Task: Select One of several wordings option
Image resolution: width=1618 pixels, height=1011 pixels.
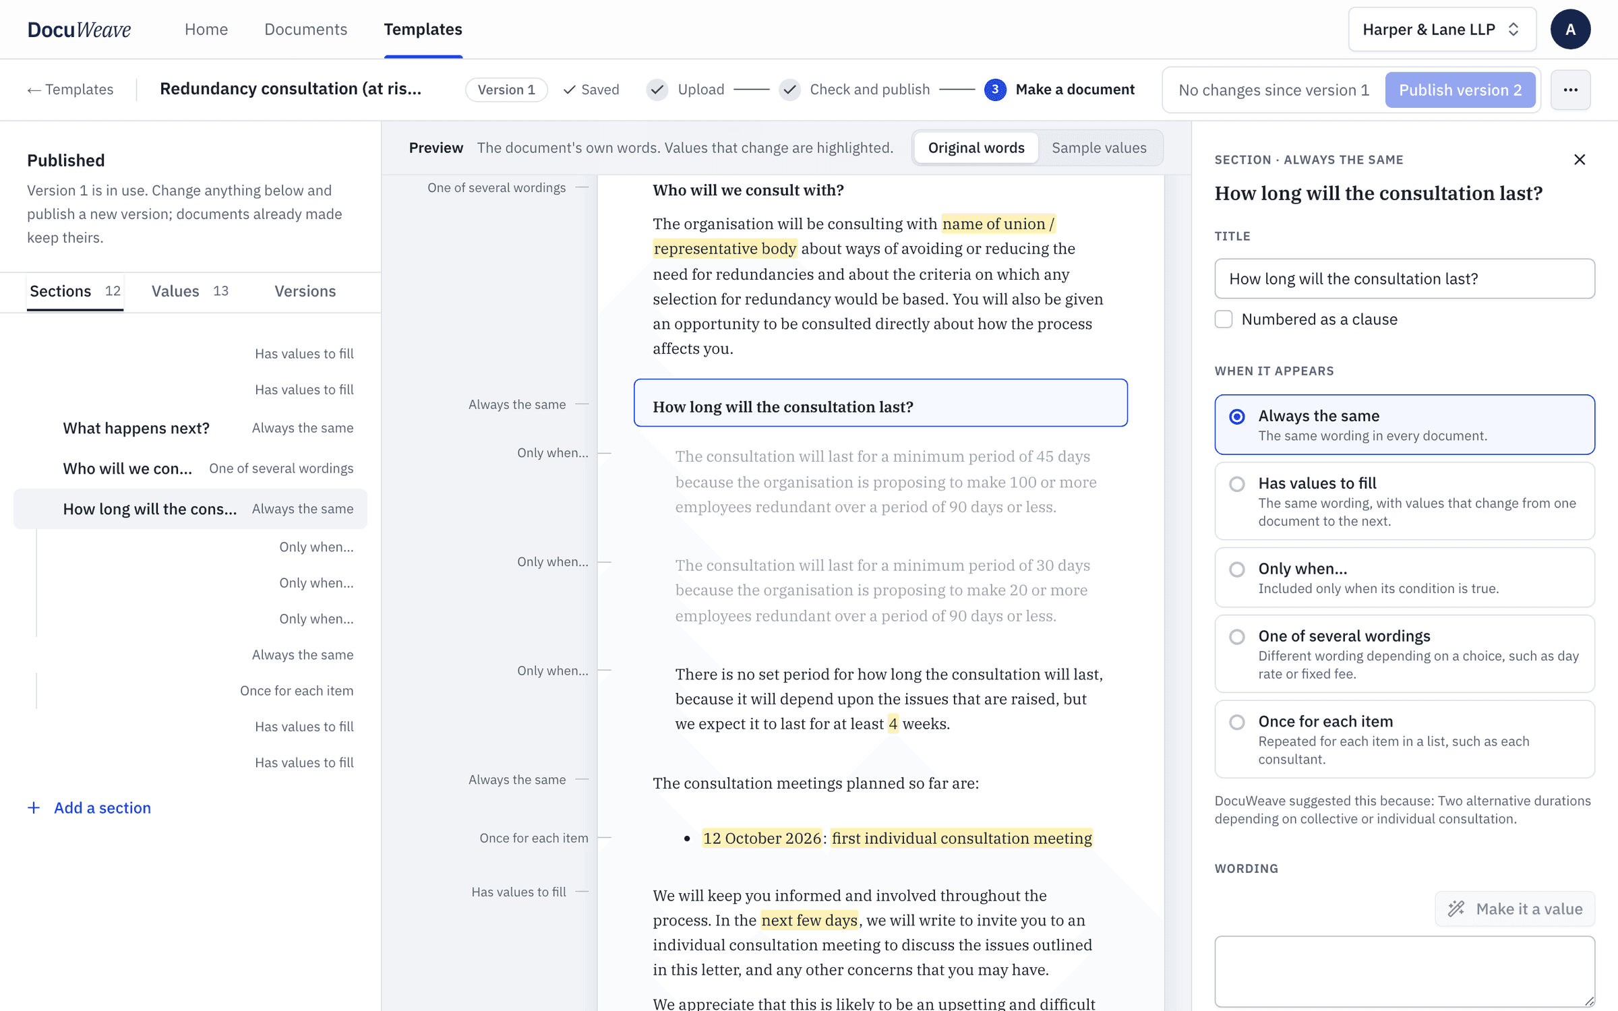Action: click(x=1404, y=654)
